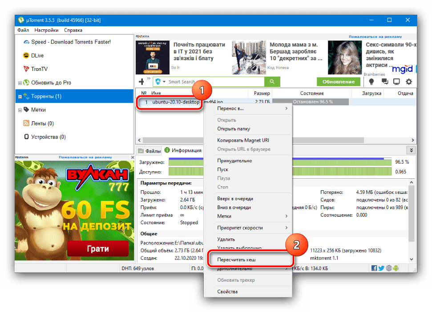Open the lightbulb icon in toolbar

371,82
